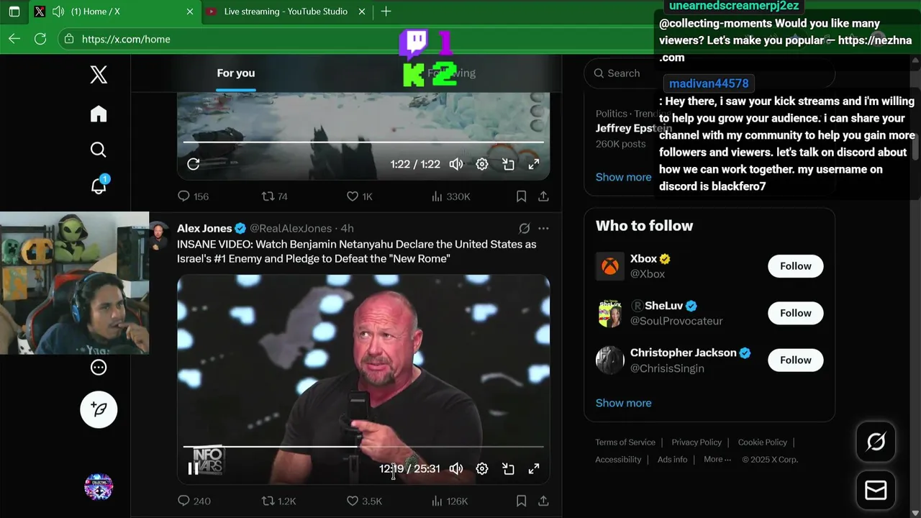Enable picture-in-picture on the top video
Image resolution: width=921 pixels, height=518 pixels.
(508, 164)
